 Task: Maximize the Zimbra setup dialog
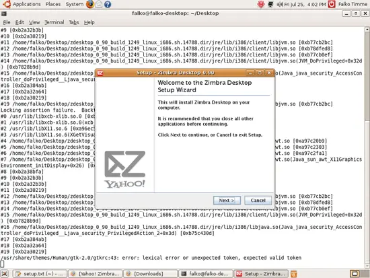pos(260,73)
